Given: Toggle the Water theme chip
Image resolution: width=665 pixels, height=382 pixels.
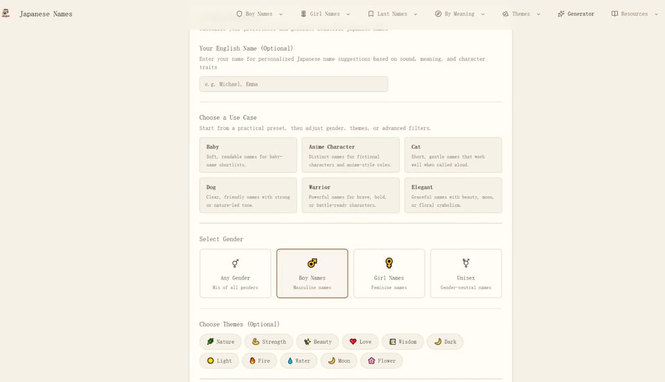Looking at the screenshot, I should [x=299, y=361].
